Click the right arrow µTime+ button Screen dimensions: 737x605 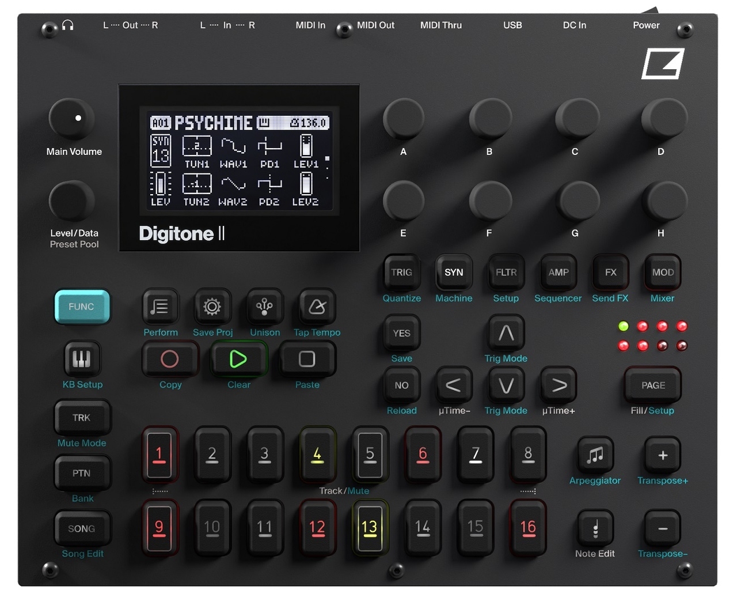[559, 385]
